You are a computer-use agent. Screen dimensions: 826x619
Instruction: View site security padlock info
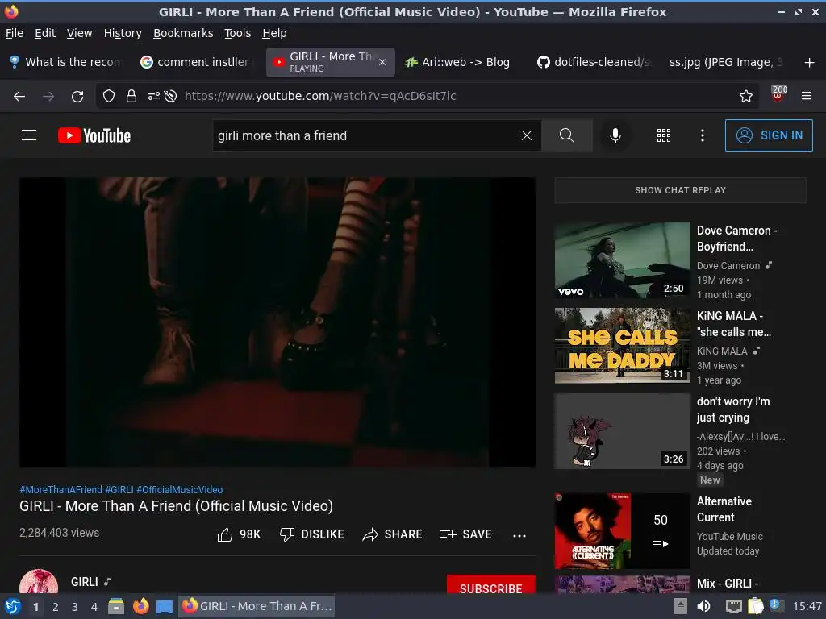[x=131, y=96]
